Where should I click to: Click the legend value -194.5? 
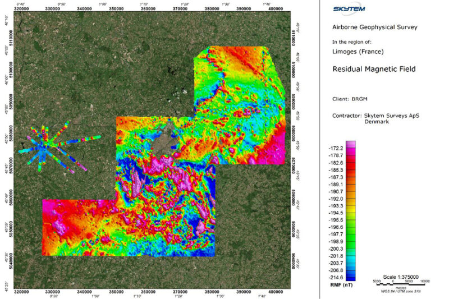coord(336,213)
